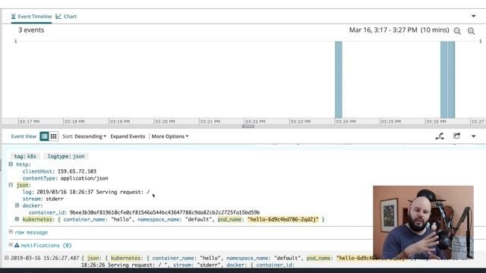The width and height of the screenshot is (486, 273).
Task: Click the first 03:26 PM event bar in the timeline
Action: tap(443, 80)
